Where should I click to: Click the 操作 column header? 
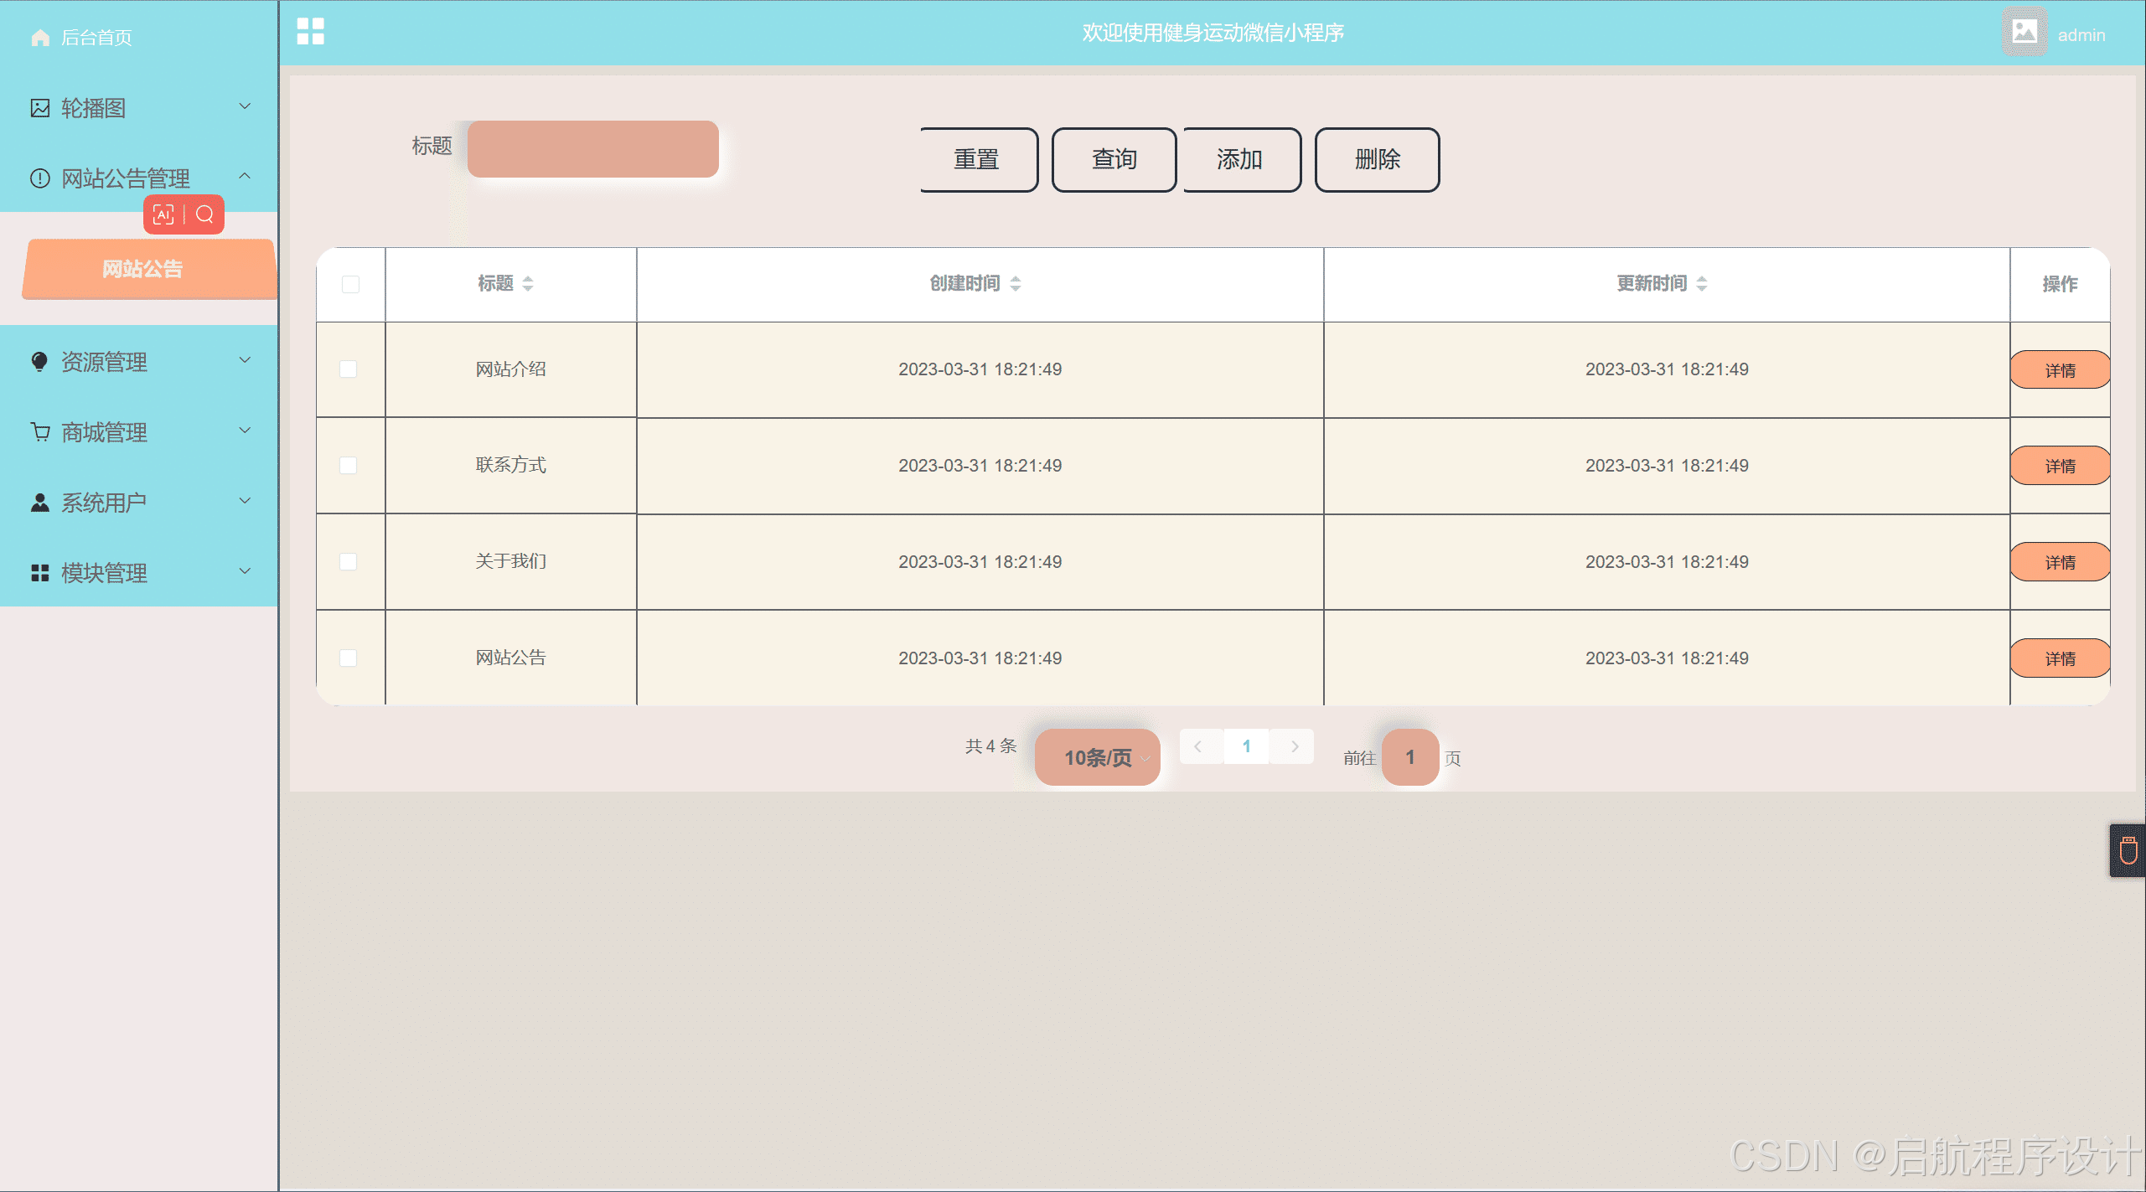coord(2060,285)
